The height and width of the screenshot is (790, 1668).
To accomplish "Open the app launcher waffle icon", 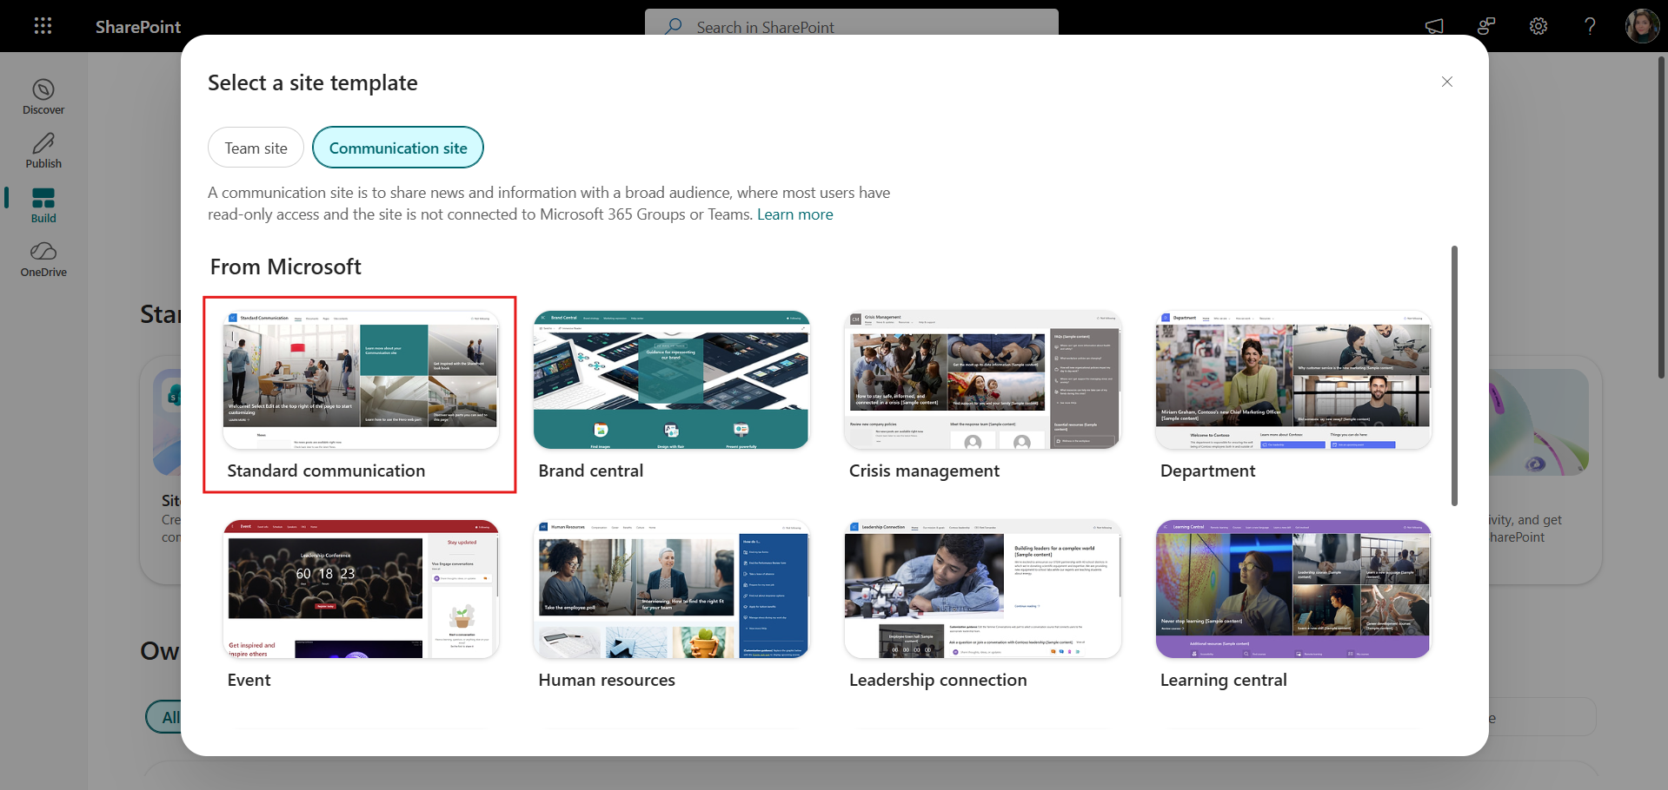I will [43, 26].
